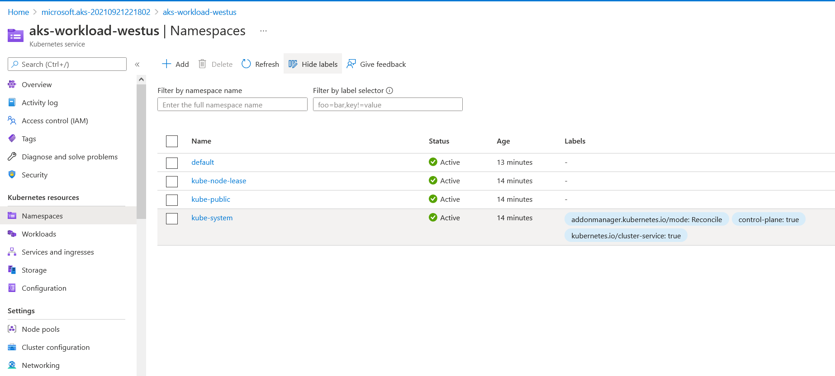Check the kube-public namespace checkbox
The height and width of the screenshot is (376, 835).
coord(172,200)
